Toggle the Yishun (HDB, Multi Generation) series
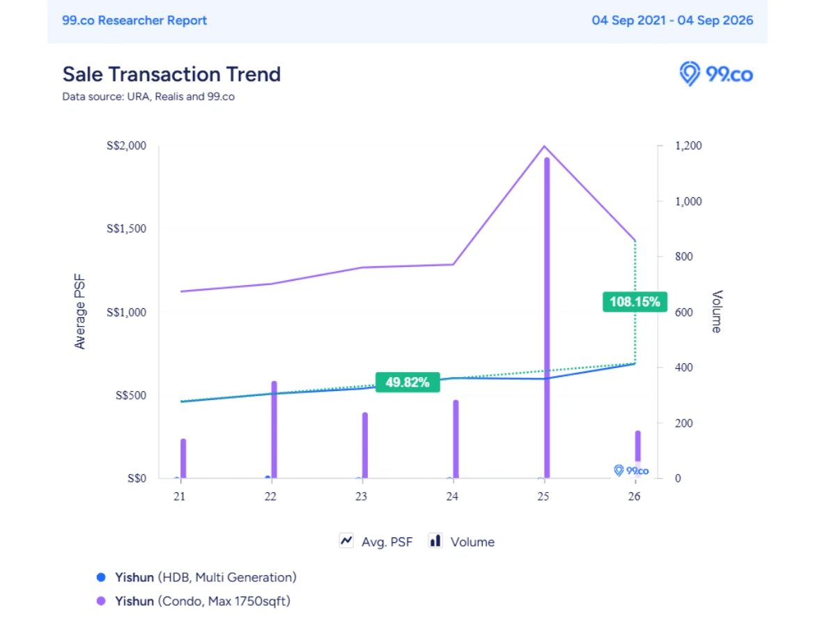 tap(206, 577)
